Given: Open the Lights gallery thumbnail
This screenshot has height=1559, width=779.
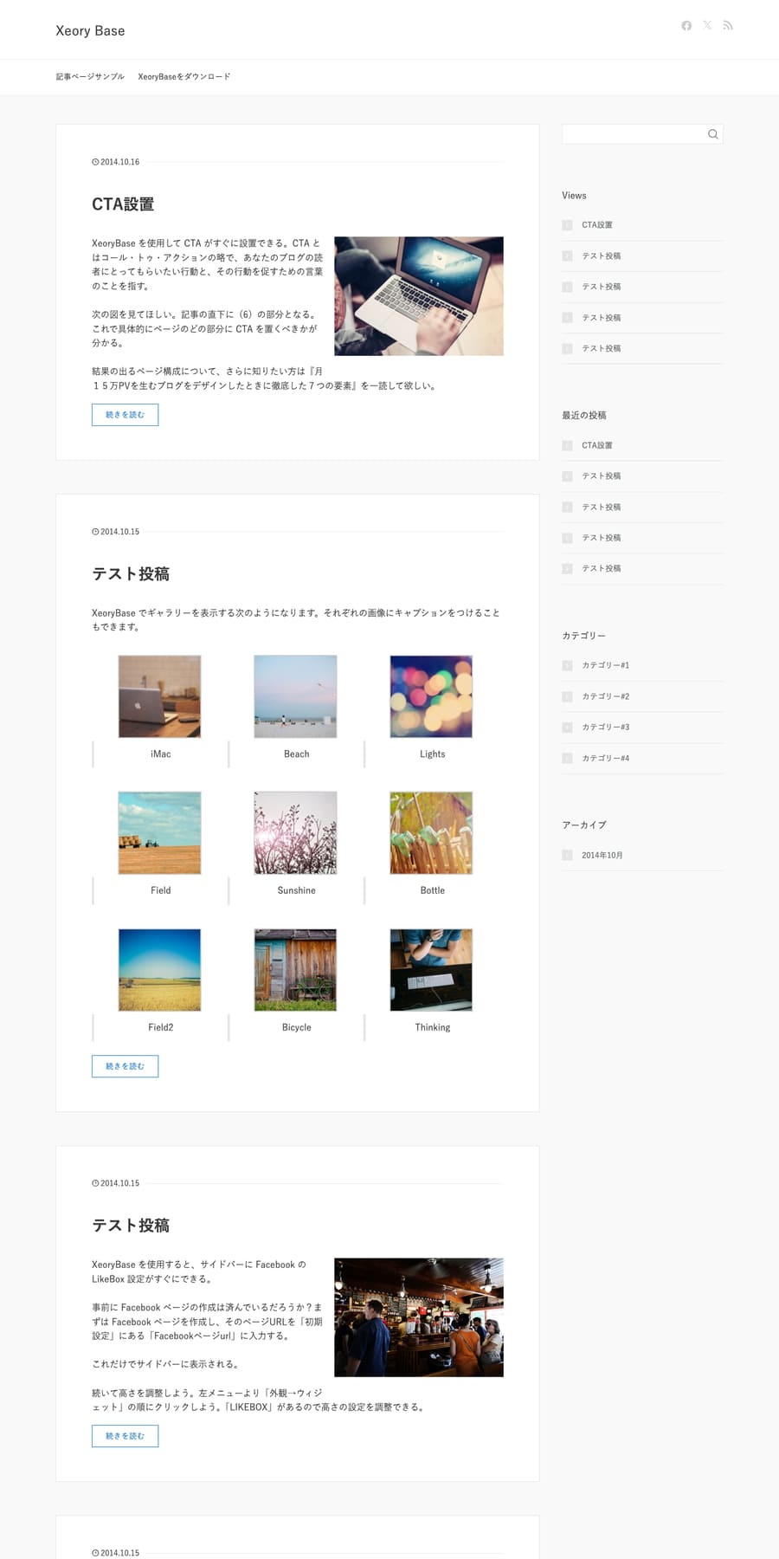Looking at the screenshot, I should [431, 696].
